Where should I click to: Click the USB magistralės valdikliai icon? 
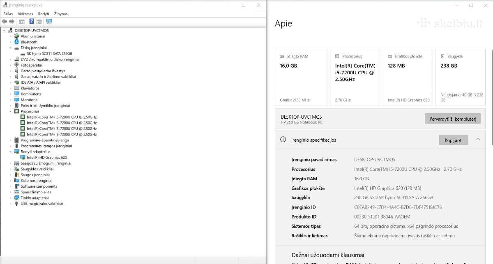pos(17,203)
